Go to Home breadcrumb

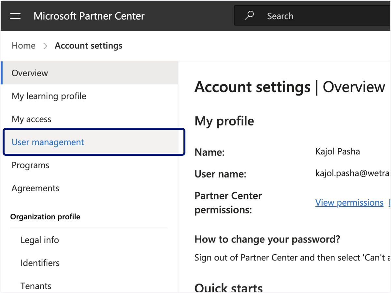click(23, 46)
